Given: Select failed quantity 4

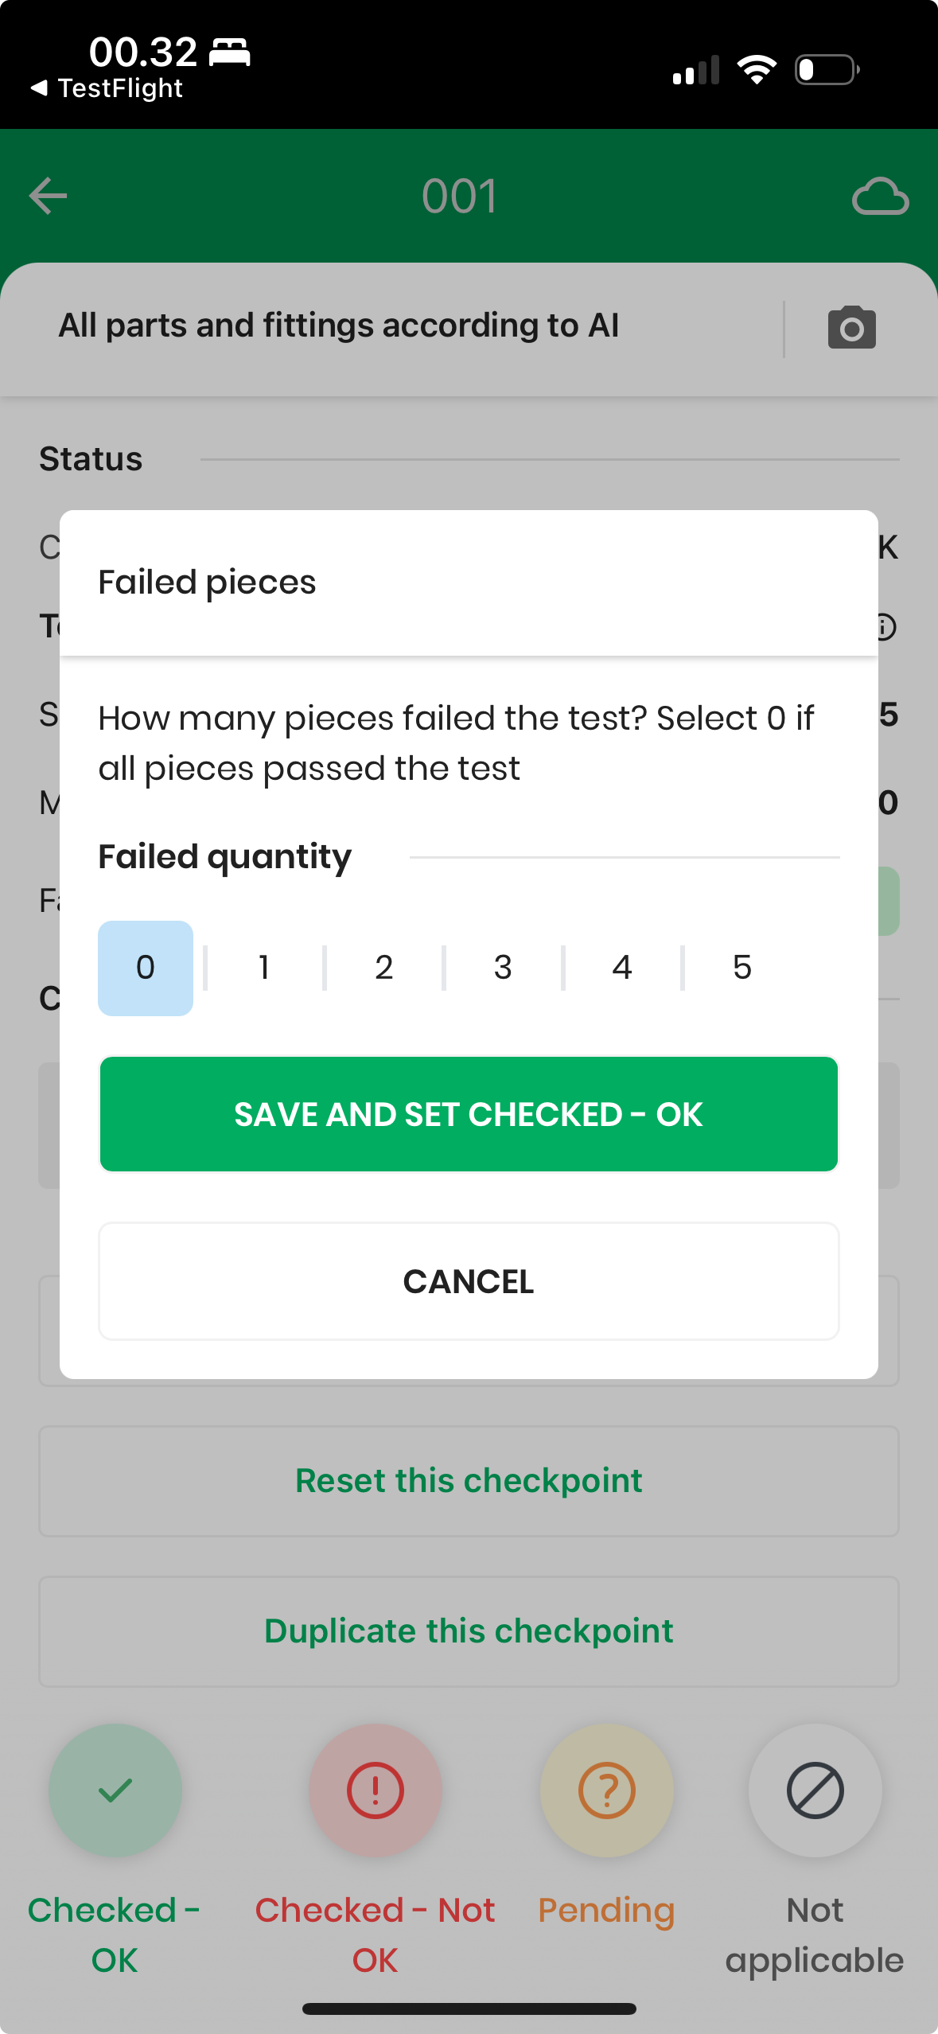Looking at the screenshot, I should point(622,968).
